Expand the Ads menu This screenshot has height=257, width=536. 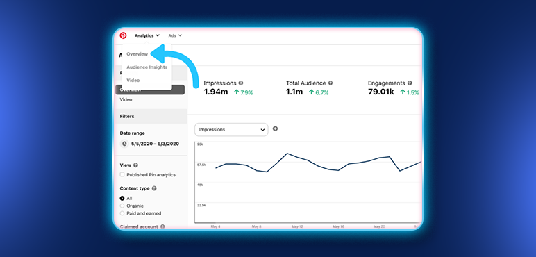[175, 35]
